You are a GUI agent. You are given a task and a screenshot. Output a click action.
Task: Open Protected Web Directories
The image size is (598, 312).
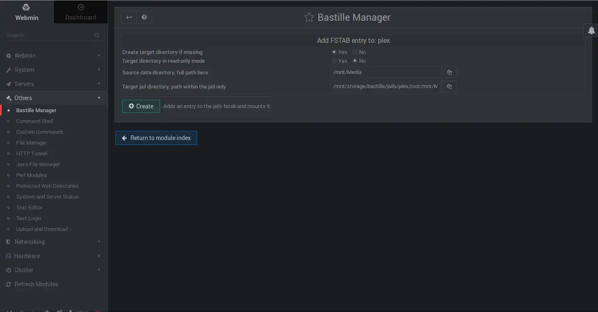pyautogui.click(x=47, y=186)
